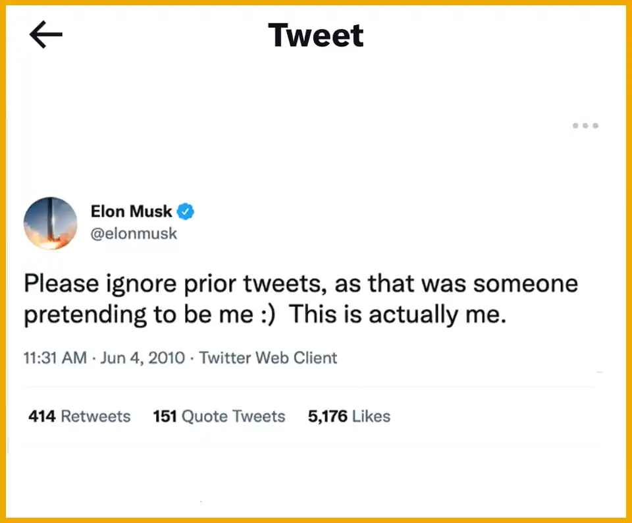Click the number 151 in stats

164,416
